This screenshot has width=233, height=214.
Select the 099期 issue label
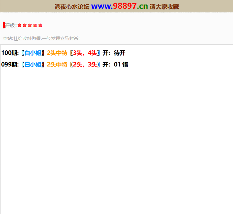pyautogui.click(x=10, y=65)
